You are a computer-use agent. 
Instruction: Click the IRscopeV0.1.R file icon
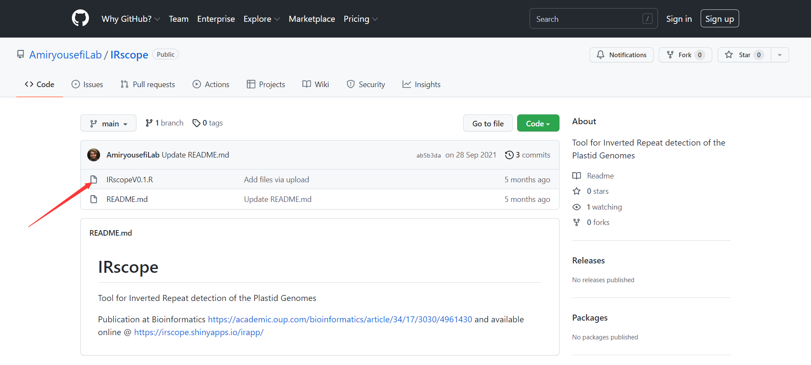94,179
